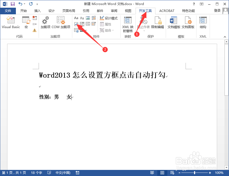
Task: Expand the Undo history dropdown arrow
Action: coord(24,4)
